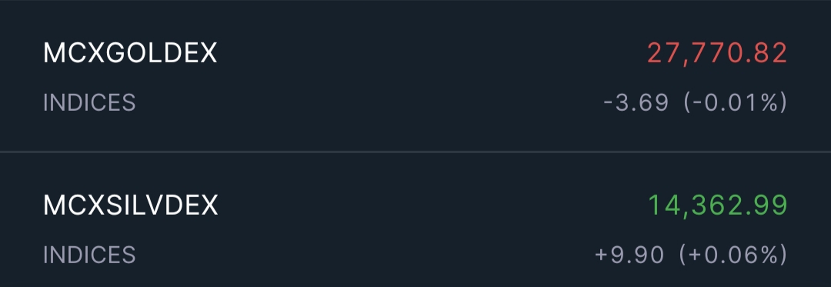Select the MCXSILVDEX symbol name

(130, 205)
